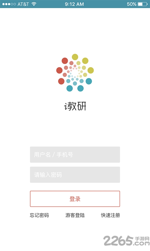This screenshot has height=251, width=150.
Task: Focus the 请输入密码 password field
Action: click(75, 175)
